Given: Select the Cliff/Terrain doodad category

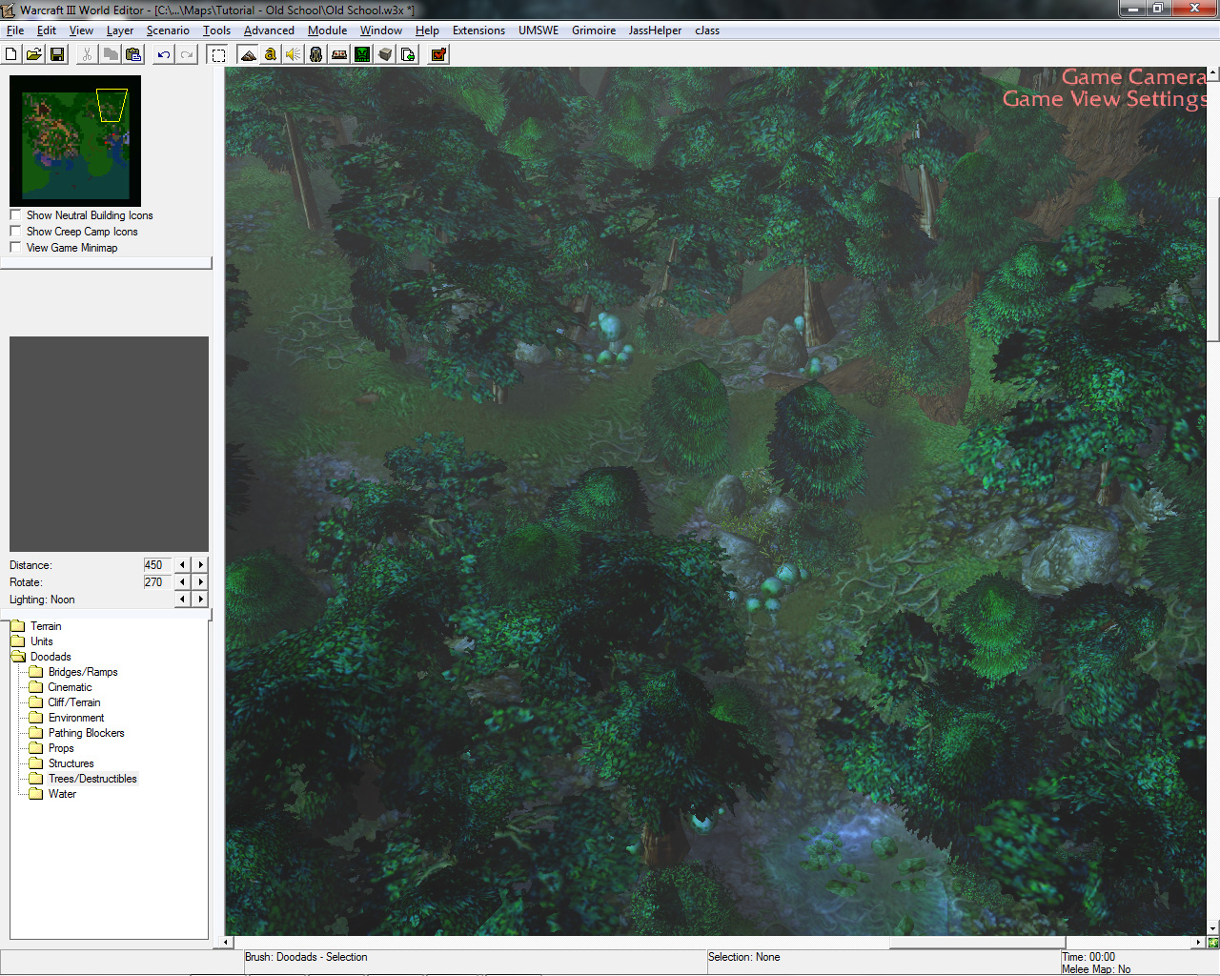Looking at the screenshot, I should tap(74, 702).
